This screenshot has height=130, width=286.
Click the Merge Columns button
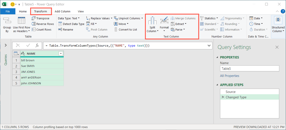pos(183,18)
